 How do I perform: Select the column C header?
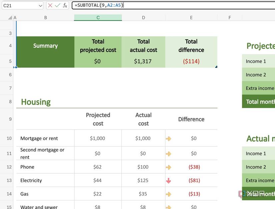pos(98,18)
